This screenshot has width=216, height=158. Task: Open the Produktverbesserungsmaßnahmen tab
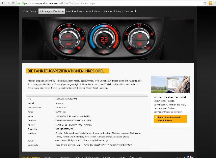83,11
